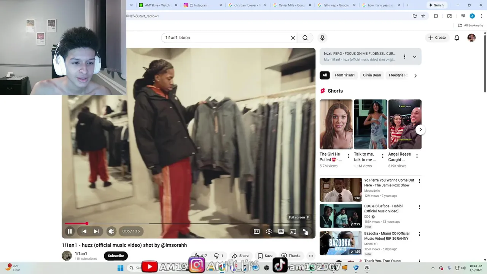Open Chrome's three-dot menu

(x=481, y=16)
